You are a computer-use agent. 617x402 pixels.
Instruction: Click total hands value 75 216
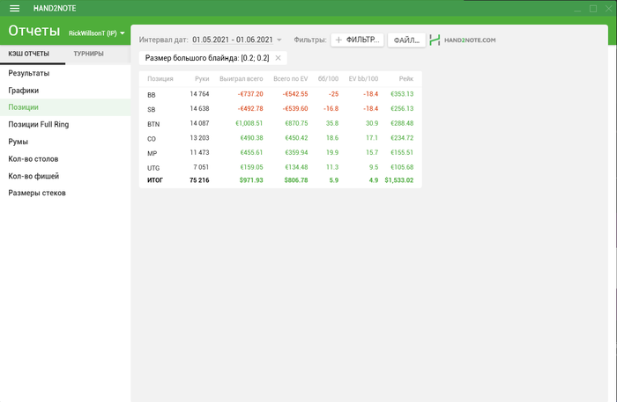pos(199,180)
